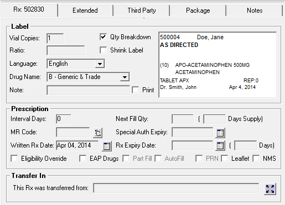Focus the Days Supply field
This screenshot has height=205, width=285.
point(214,119)
